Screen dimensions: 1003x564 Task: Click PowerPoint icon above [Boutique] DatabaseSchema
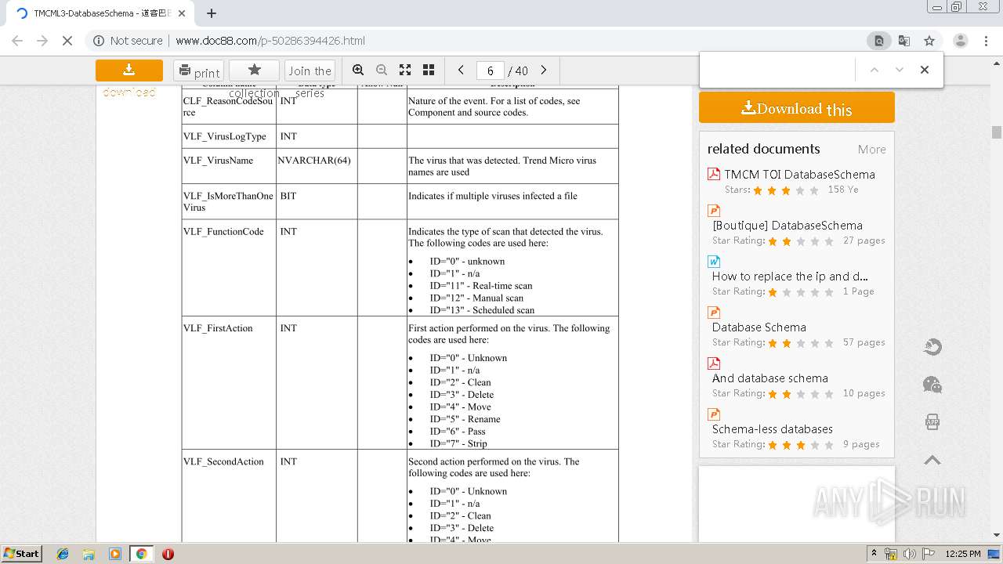pos(714,211)
